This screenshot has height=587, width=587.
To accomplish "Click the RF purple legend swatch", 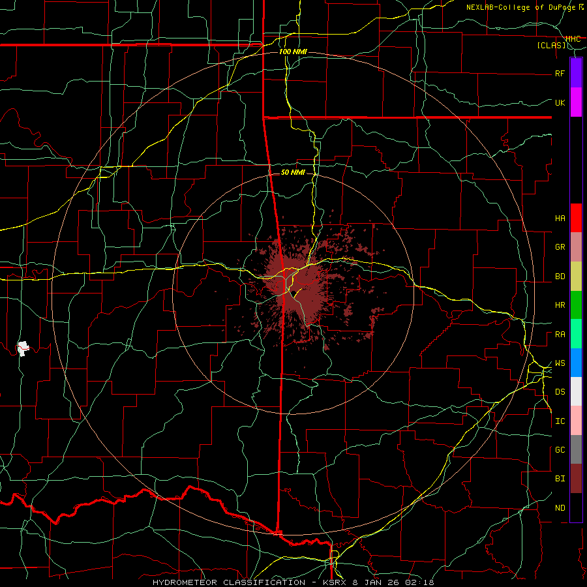I will pyautogui.click(x=576, y=72).
